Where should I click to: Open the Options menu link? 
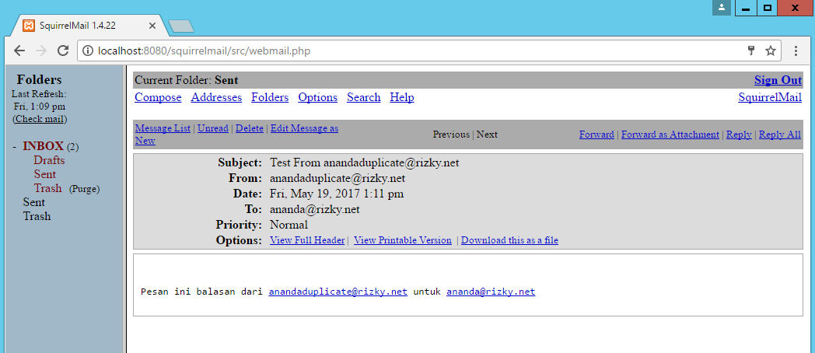click(x=317, y=97)
